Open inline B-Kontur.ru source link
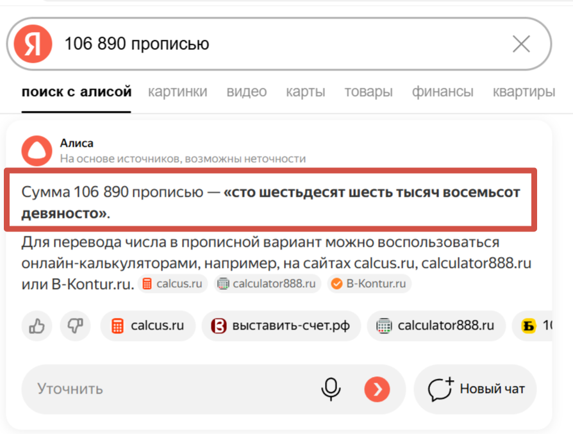 click(x=369, y=283)
